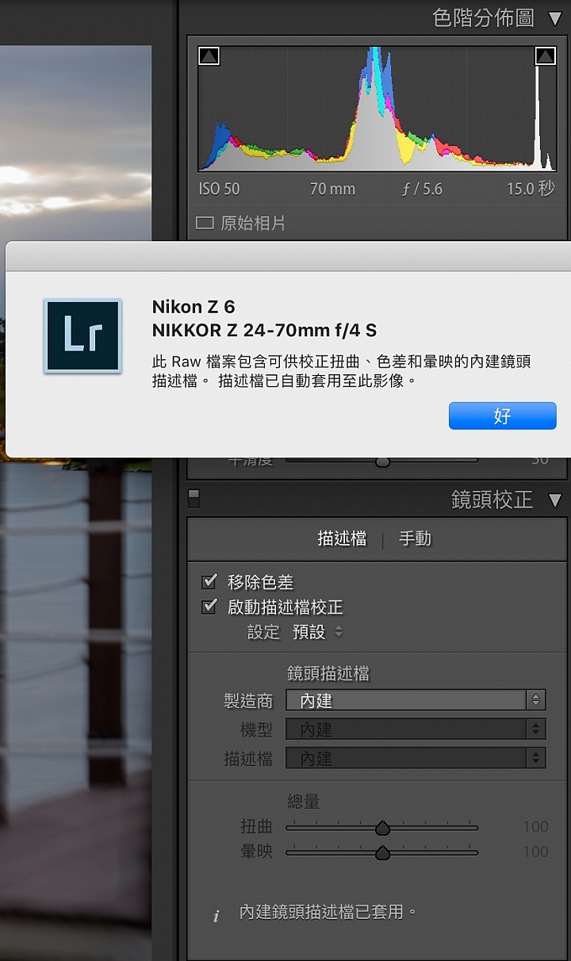Enable the 原始相片 checkbox
Image resolution: width=571 pixels, height=961 pixels.
point(205,224)
